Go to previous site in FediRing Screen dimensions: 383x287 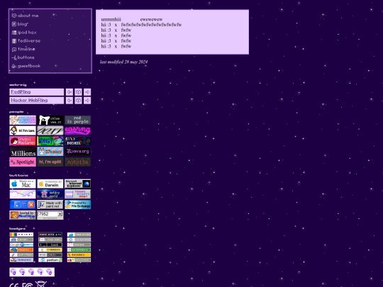70,92
